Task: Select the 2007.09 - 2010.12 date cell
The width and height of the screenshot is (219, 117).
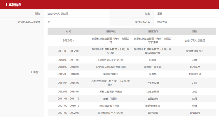Action: tap(68, 106)
